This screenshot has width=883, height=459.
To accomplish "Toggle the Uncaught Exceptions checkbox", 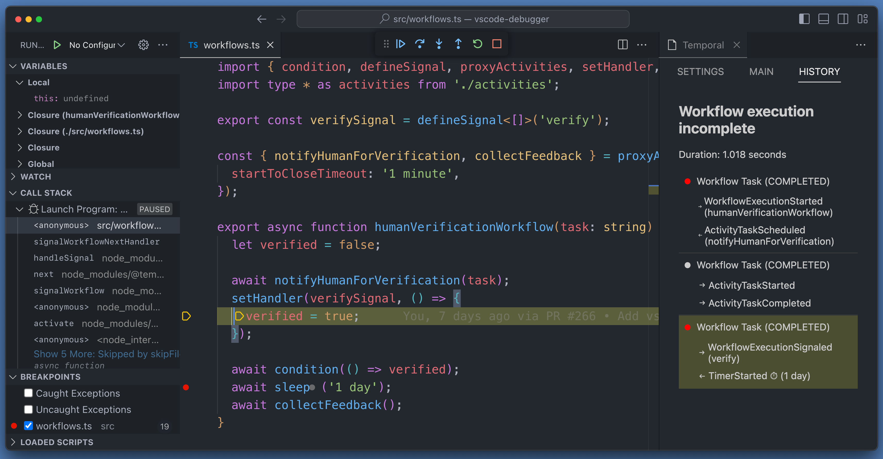I will pyautogui.click(x=27, y=410).
